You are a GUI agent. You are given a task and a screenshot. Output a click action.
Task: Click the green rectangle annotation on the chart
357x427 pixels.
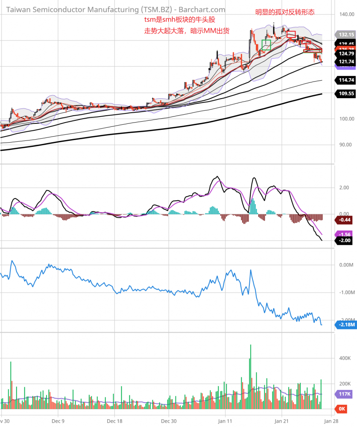[x=266, y=45]
